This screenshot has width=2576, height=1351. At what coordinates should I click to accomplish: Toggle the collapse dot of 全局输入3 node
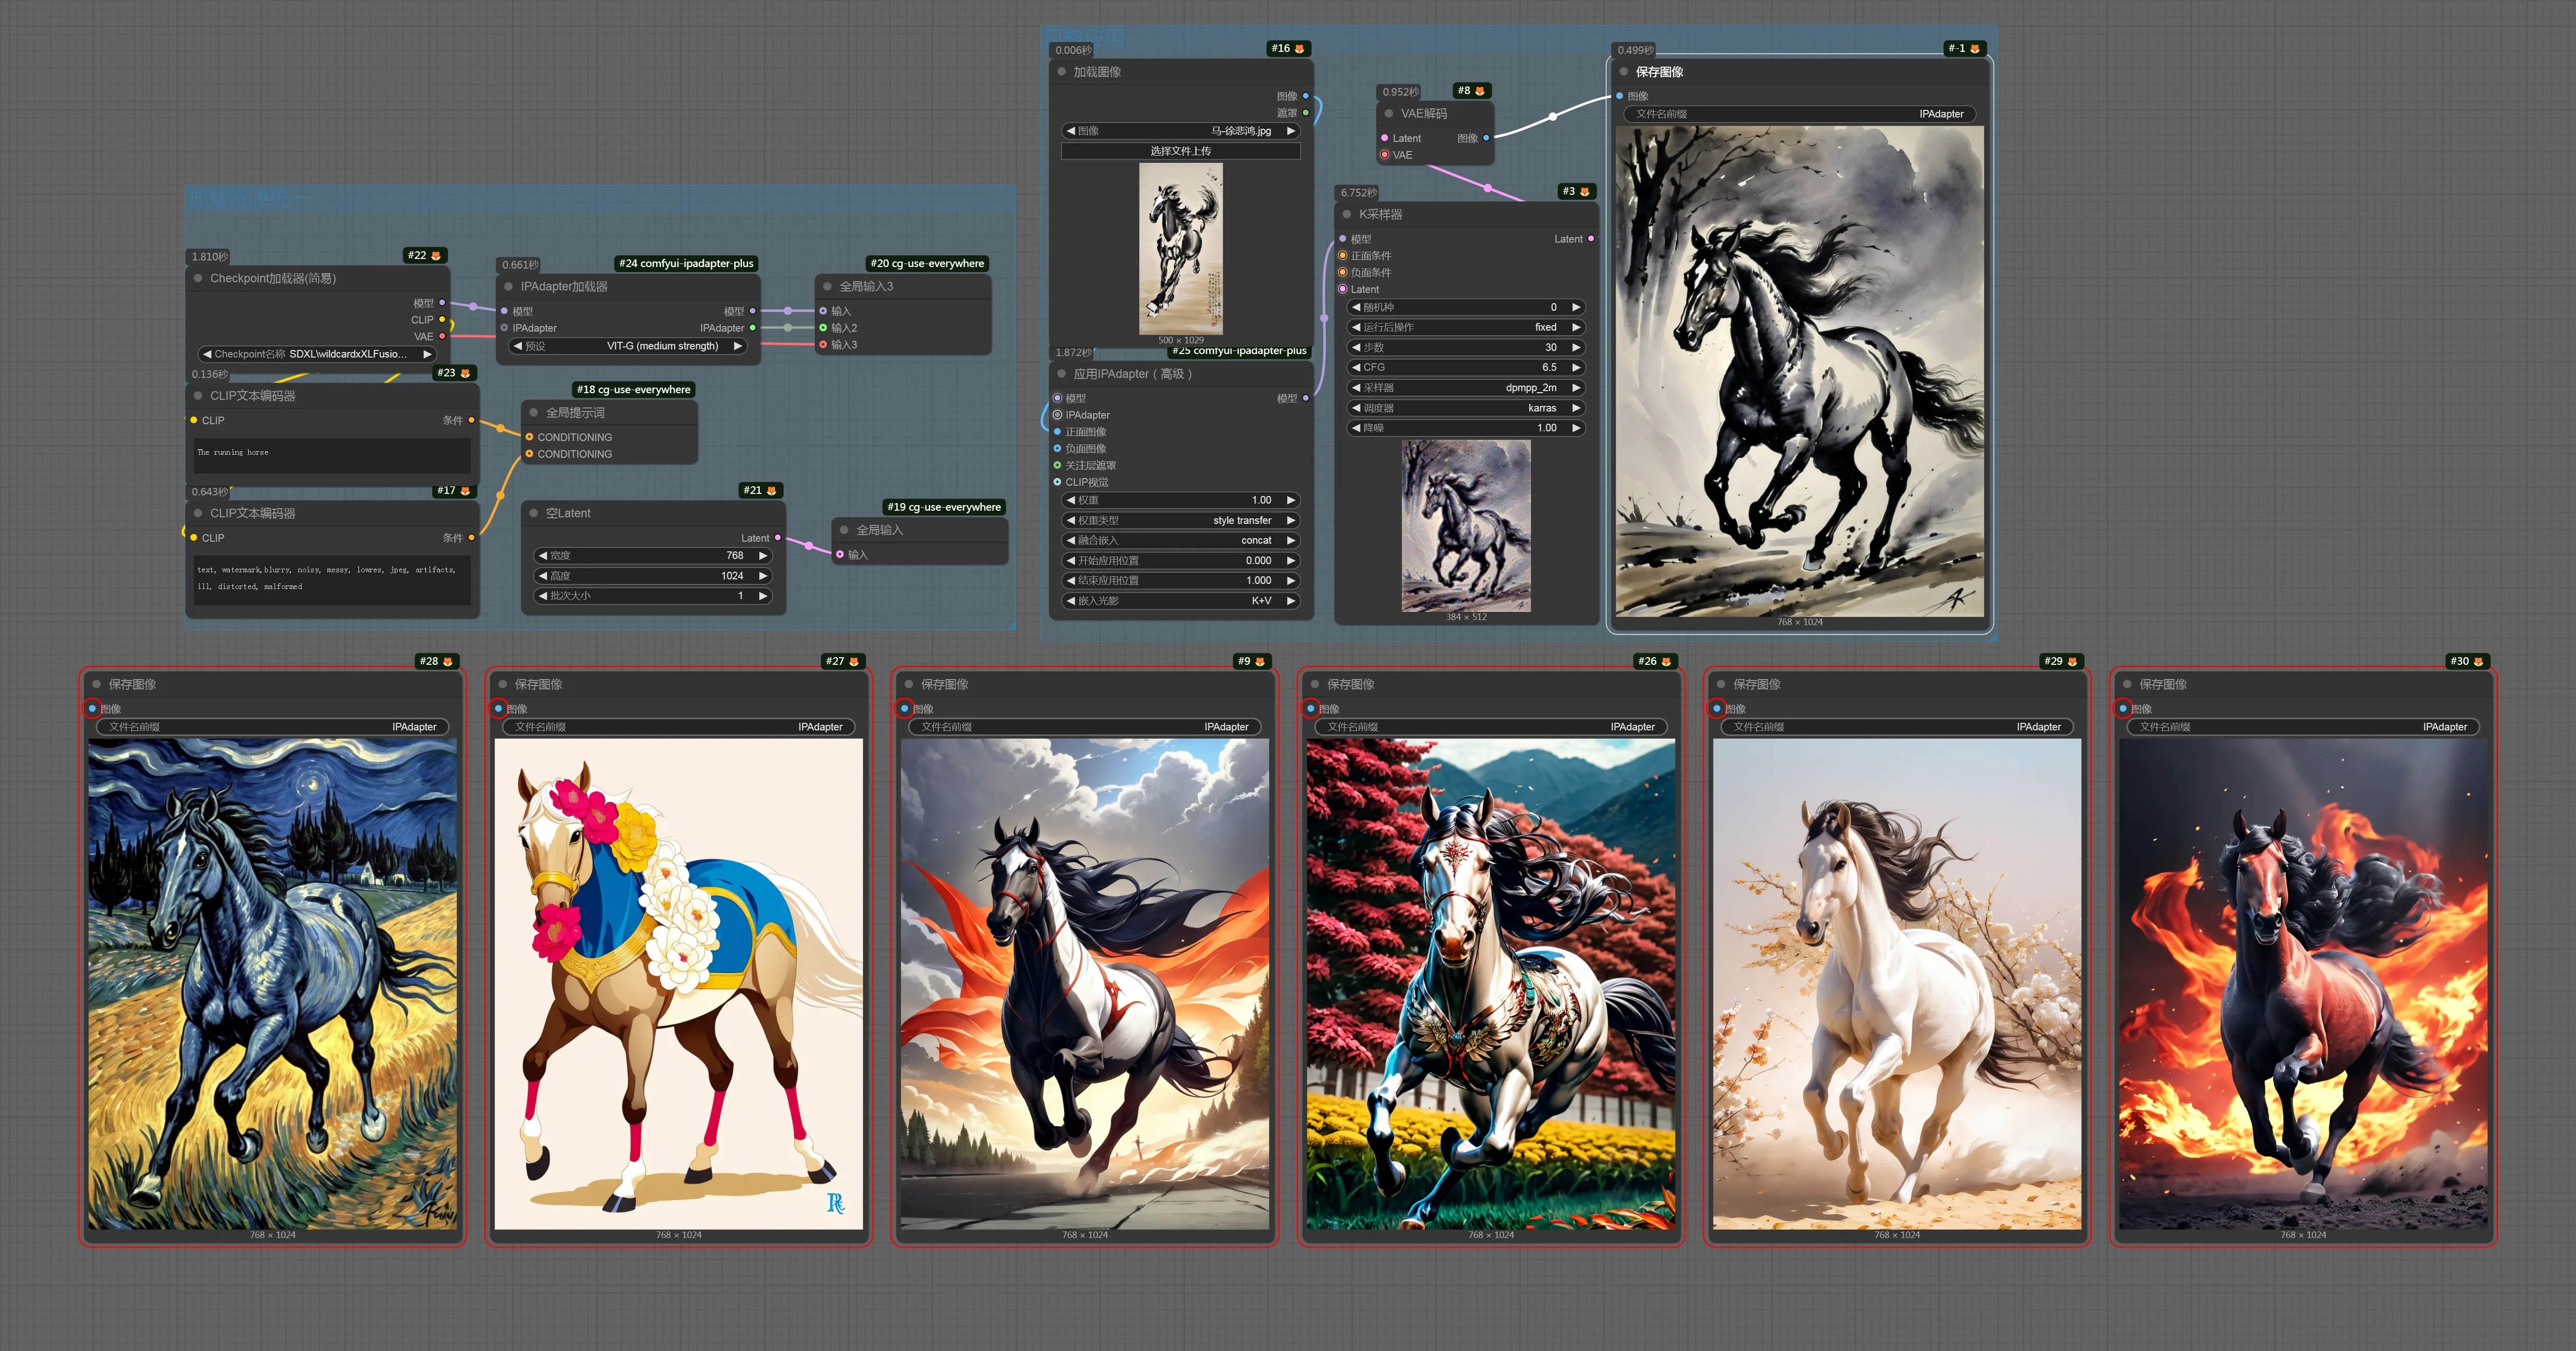827,287
